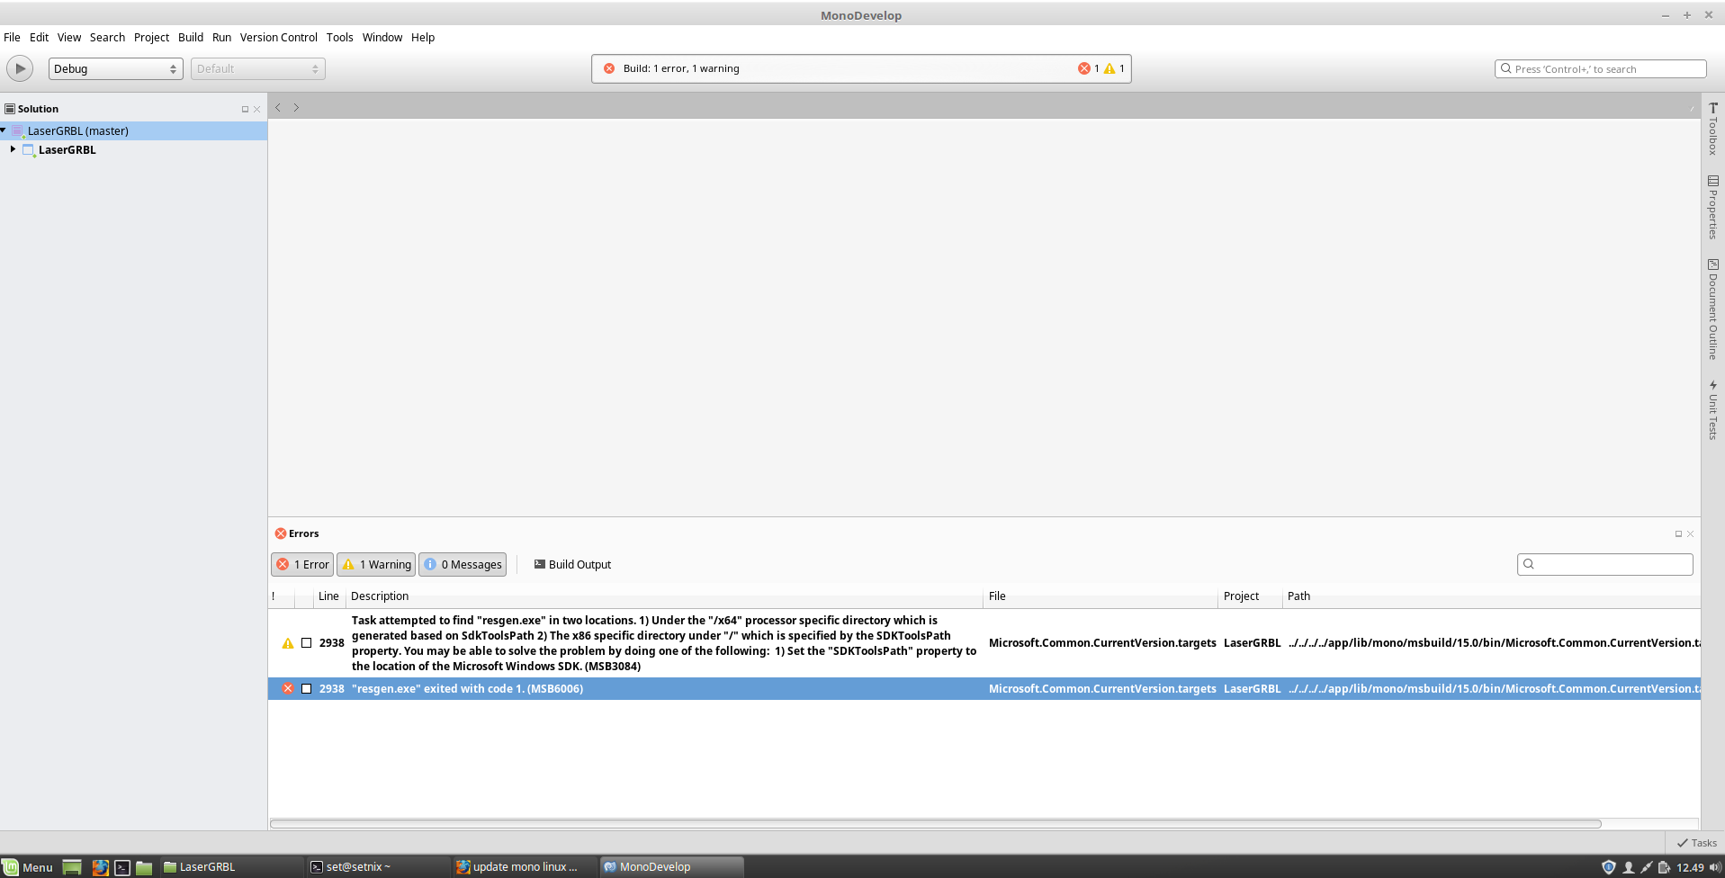Open the Document Outline side panel
Viewport: 1725px width, 878px height.
pos(1712,309)
